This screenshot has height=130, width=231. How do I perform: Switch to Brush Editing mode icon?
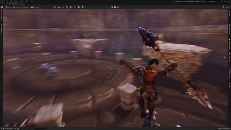tap(79, 7)
